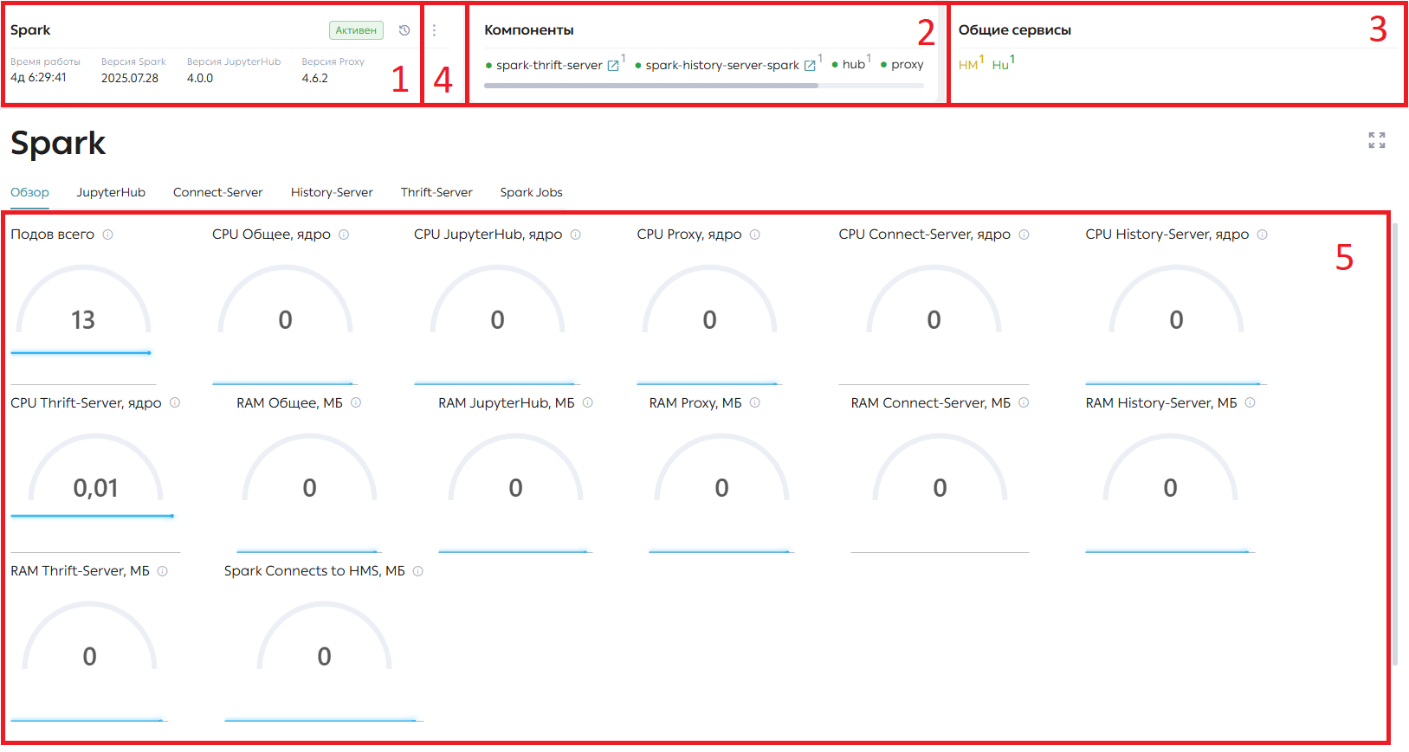
Task: Open the History-Server tab
Action: (332, 192)
